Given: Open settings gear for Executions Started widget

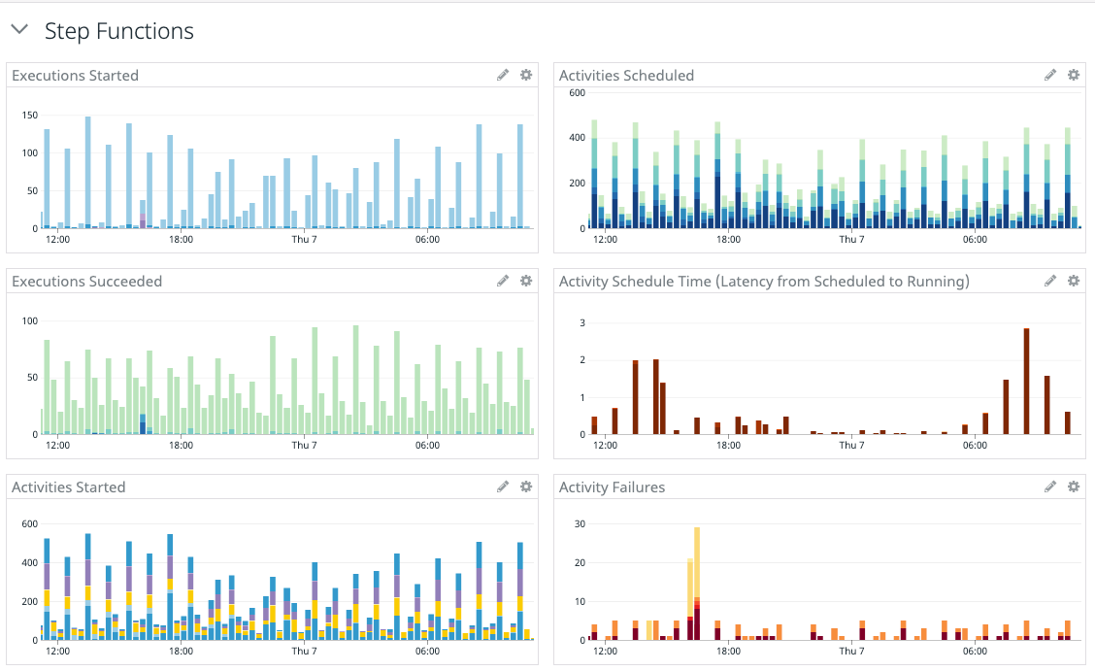Looking at the screenshot, I should 526,75.
